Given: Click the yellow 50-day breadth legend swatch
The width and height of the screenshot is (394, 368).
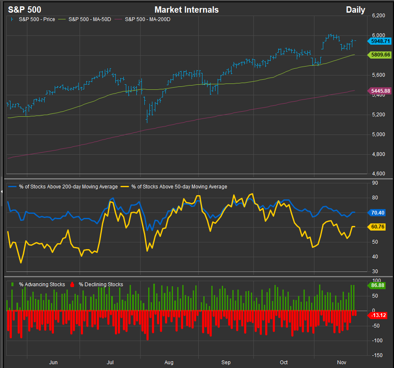Looking at the screenshot, I should pyautogui.click(x=125, y=187).
